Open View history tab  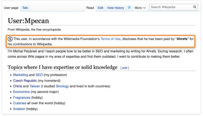coord(115,8)
